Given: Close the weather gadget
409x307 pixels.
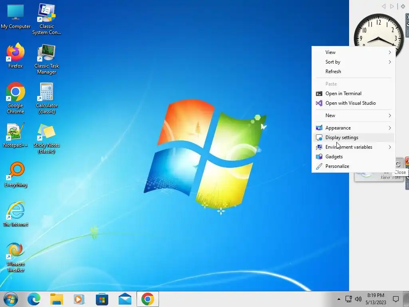Looking at the screenshot, I should [x=407, y=161].
